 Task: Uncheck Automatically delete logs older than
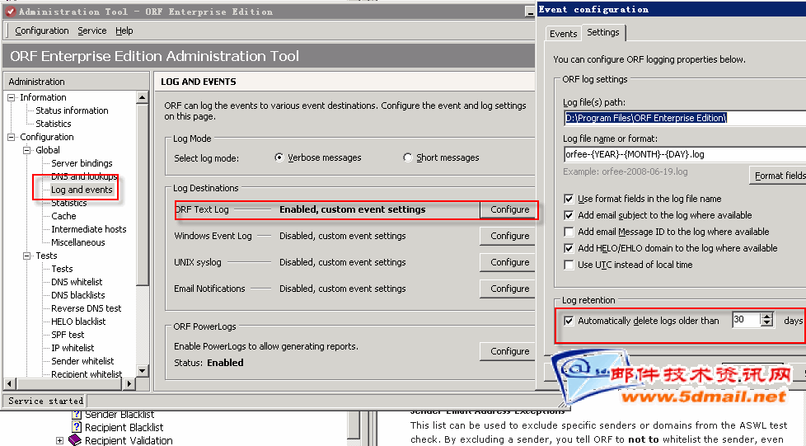click(x=569, y=321)
